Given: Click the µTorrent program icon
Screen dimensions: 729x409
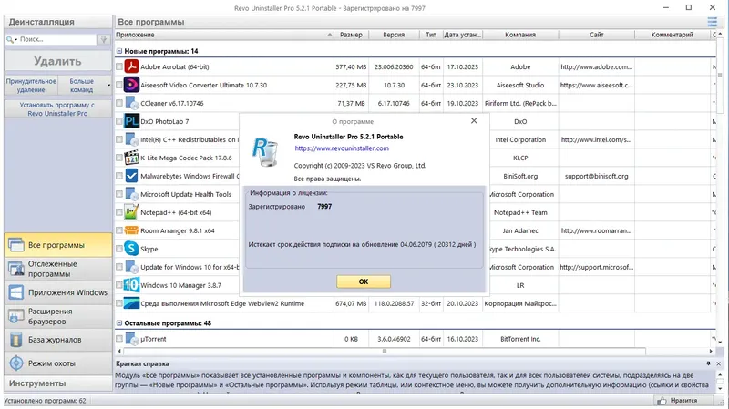Looking at the screenshot, I should (131, 339).
